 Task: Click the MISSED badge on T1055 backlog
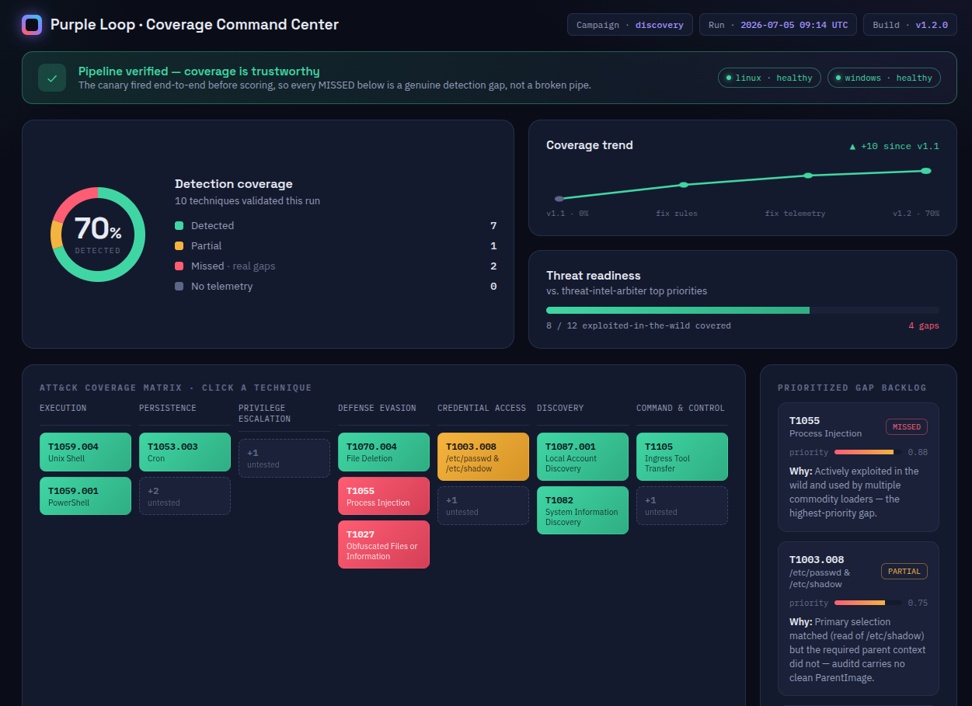(907, 426)
